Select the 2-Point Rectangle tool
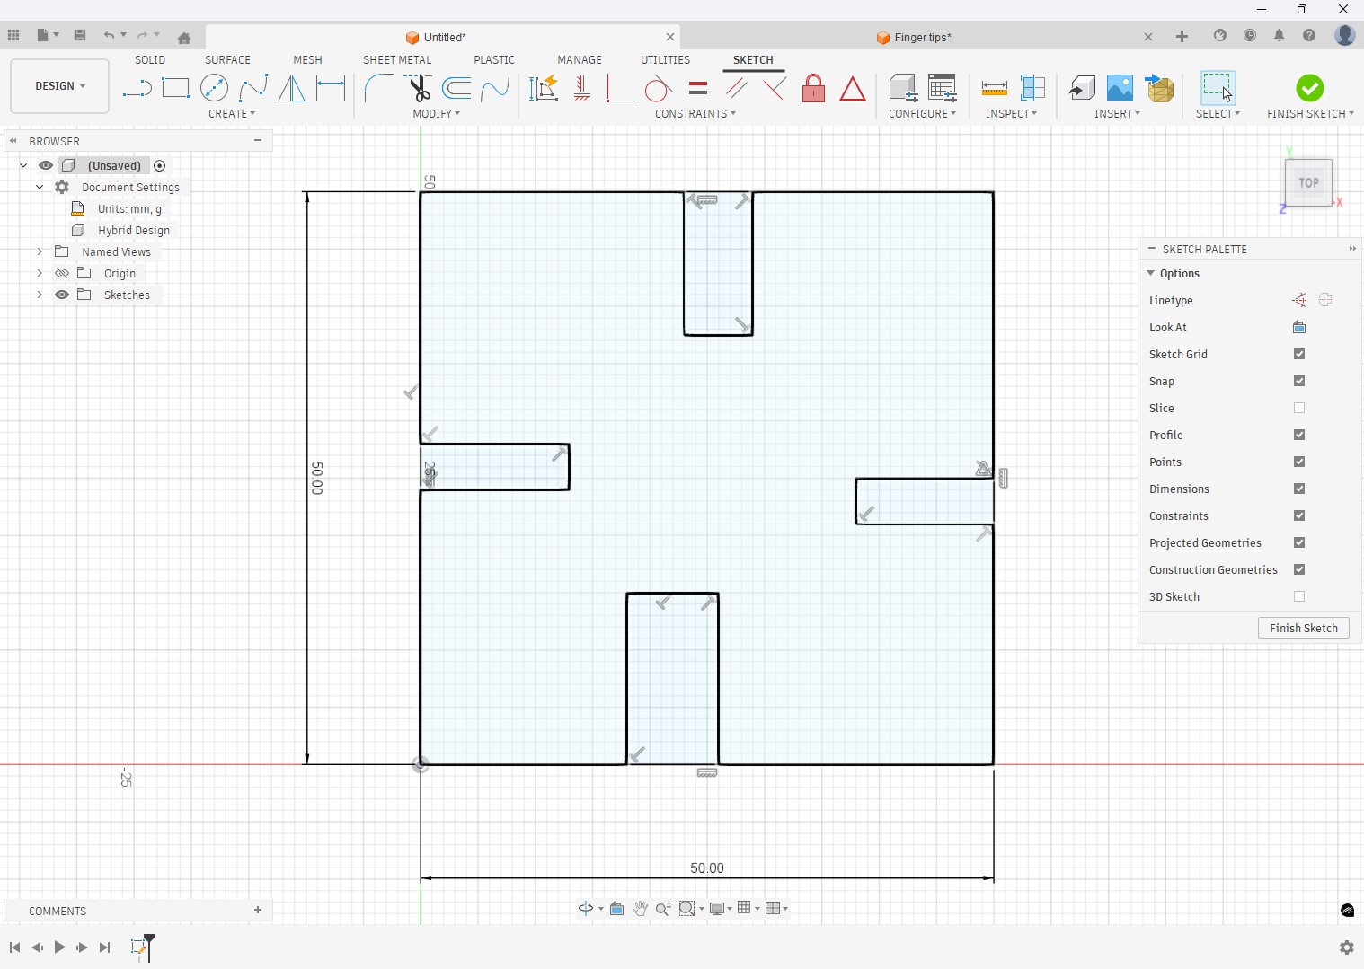 [175, 88]
